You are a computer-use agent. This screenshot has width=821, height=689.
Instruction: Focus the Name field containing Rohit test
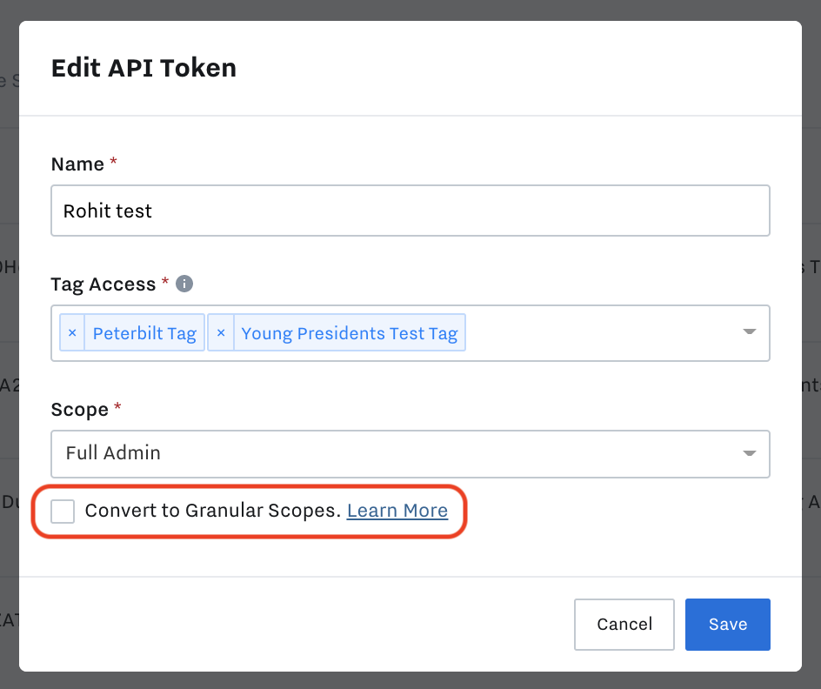tap(410, 211)
